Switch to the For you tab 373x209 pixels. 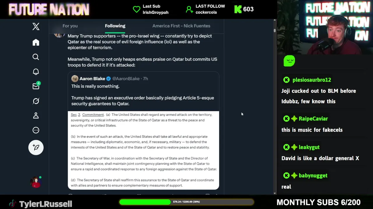point(70,26)
